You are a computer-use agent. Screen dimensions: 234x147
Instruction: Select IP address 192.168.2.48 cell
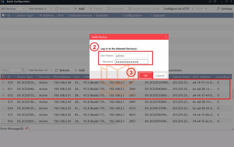pos(62,82)
